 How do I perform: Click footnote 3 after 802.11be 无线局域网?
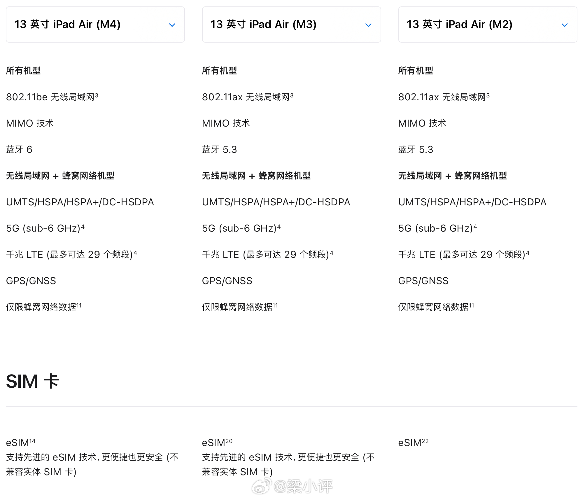(97, 95)
